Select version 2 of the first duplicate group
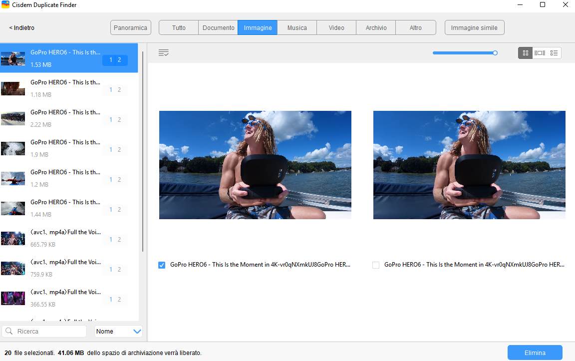 point(119,60)
